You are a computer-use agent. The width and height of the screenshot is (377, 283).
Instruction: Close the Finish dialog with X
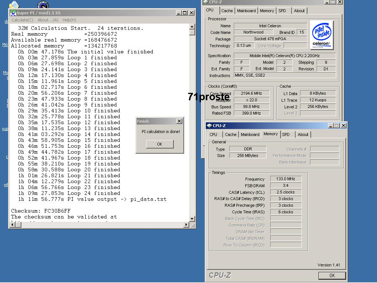click(x=179, y=121)
